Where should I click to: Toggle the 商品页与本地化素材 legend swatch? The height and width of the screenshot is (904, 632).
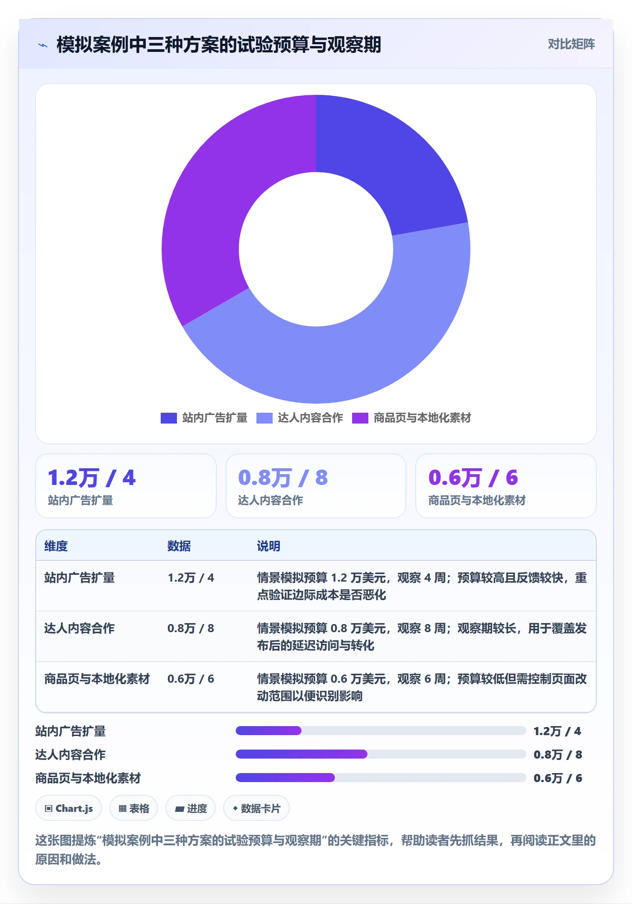pyautogui.click(x=360, y=418)
